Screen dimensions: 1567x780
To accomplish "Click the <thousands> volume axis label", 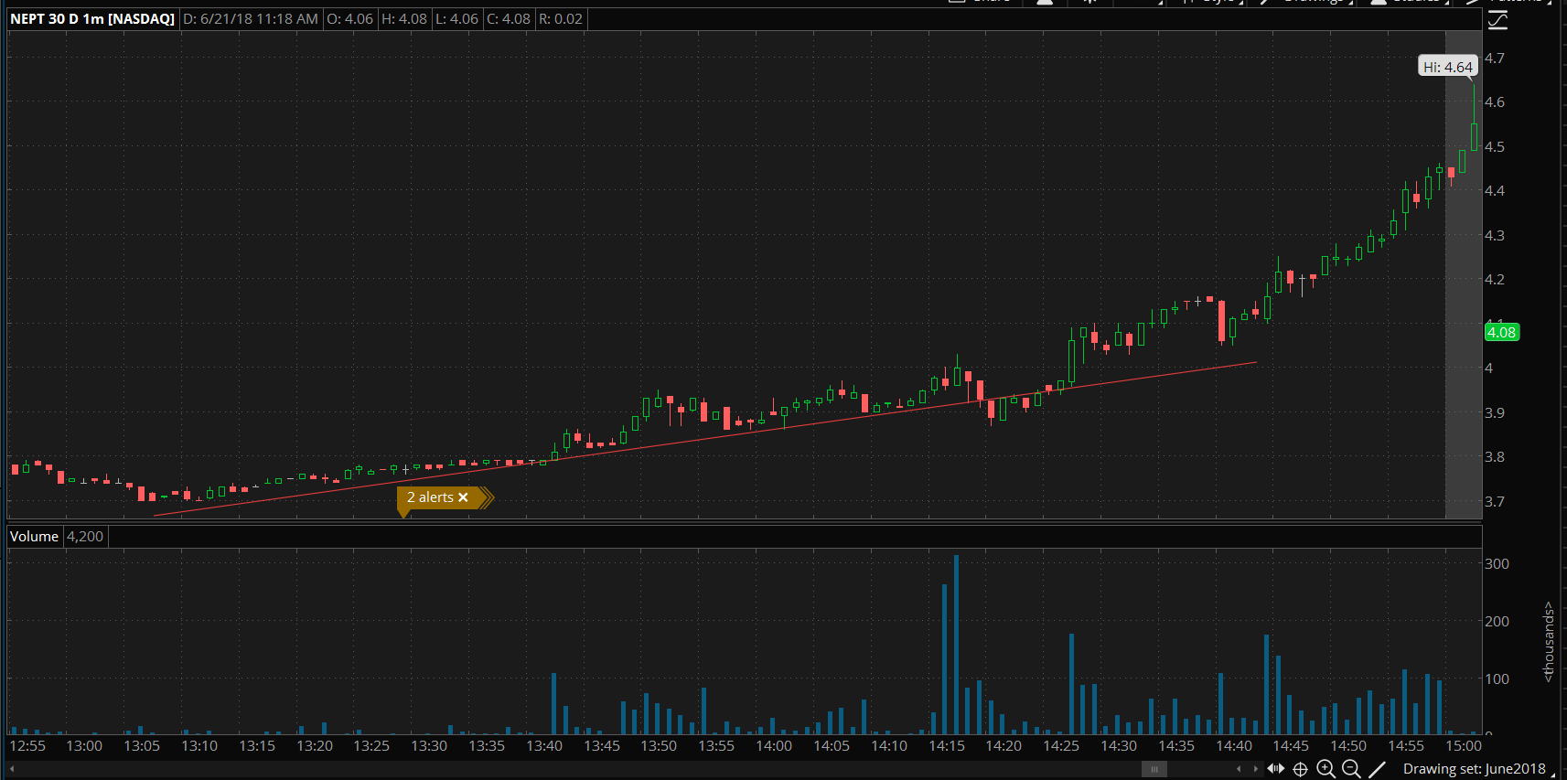I will [1548, 641].
